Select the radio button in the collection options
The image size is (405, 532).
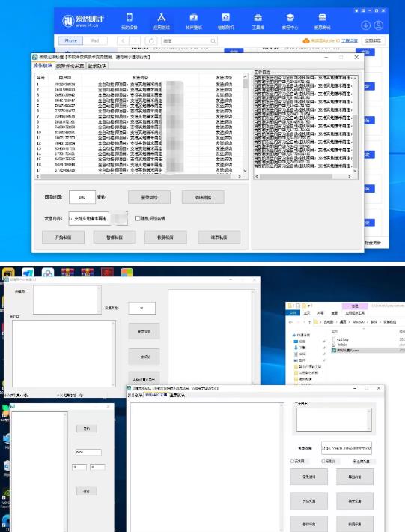[x=355, y=462]
